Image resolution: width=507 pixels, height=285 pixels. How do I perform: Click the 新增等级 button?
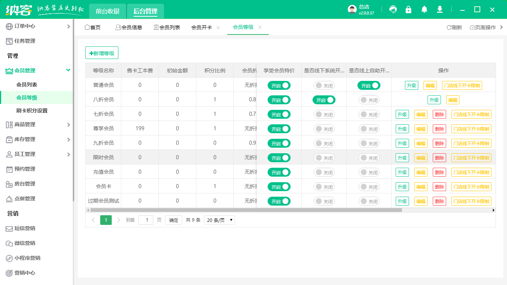pyautogui.click(x=102, y=53)
